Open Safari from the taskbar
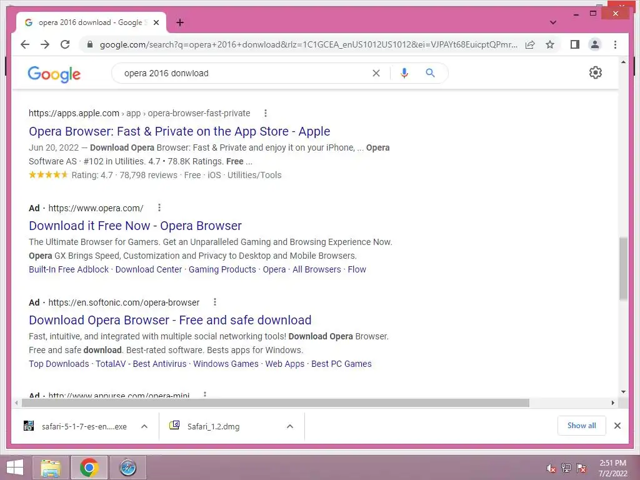Screen dimensions: 640x480 (127, 467)
